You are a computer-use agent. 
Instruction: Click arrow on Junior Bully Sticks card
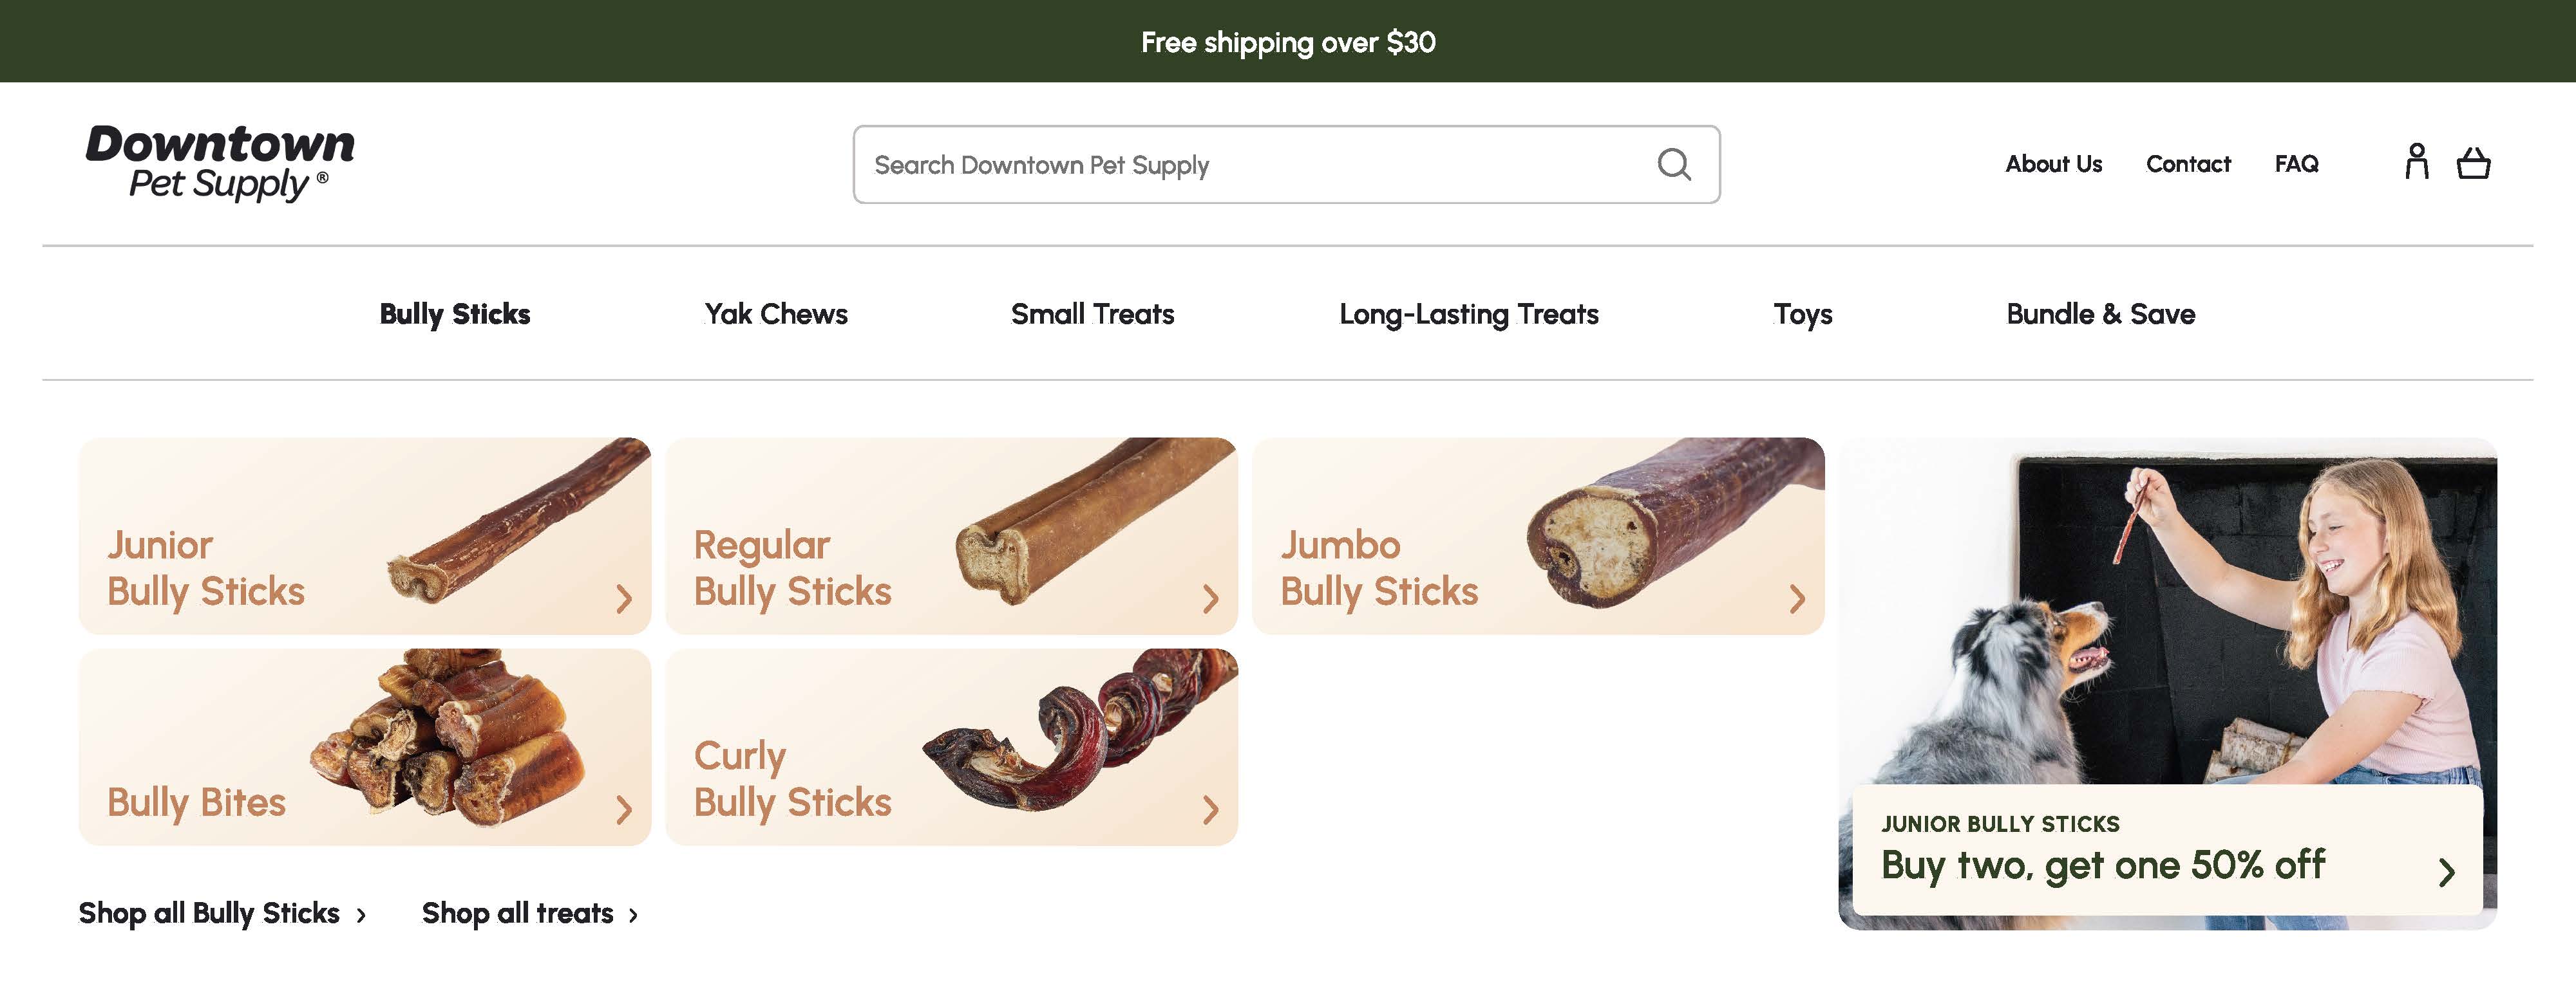[x=624, y=598]
